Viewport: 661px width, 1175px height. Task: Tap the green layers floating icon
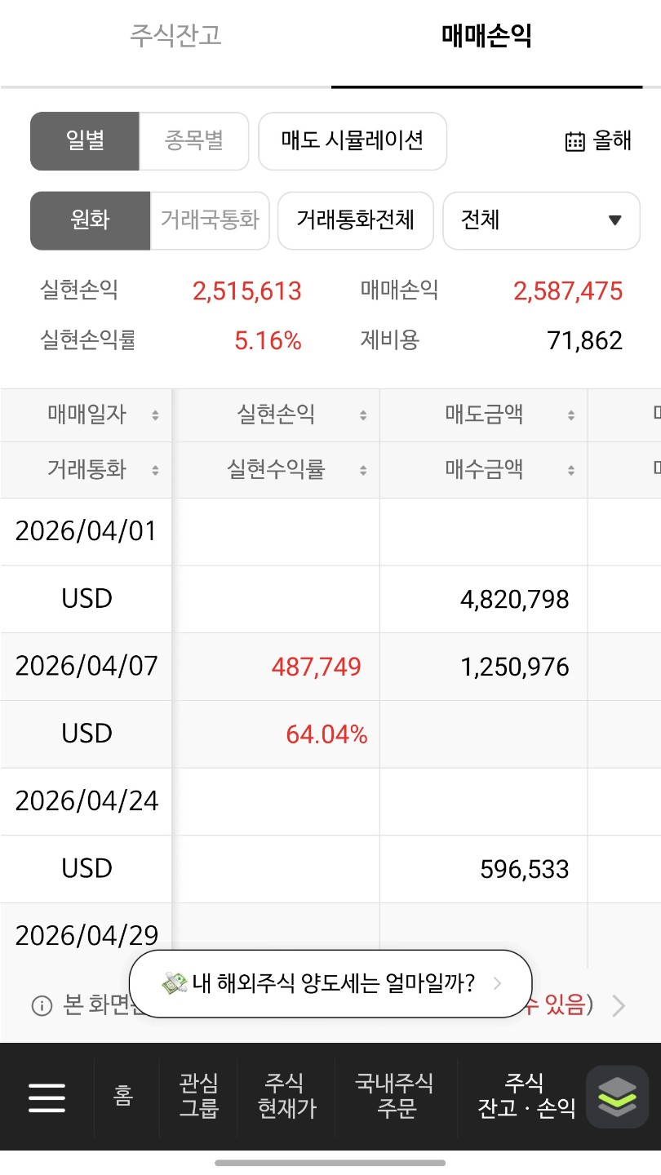tap(618, 1097)
